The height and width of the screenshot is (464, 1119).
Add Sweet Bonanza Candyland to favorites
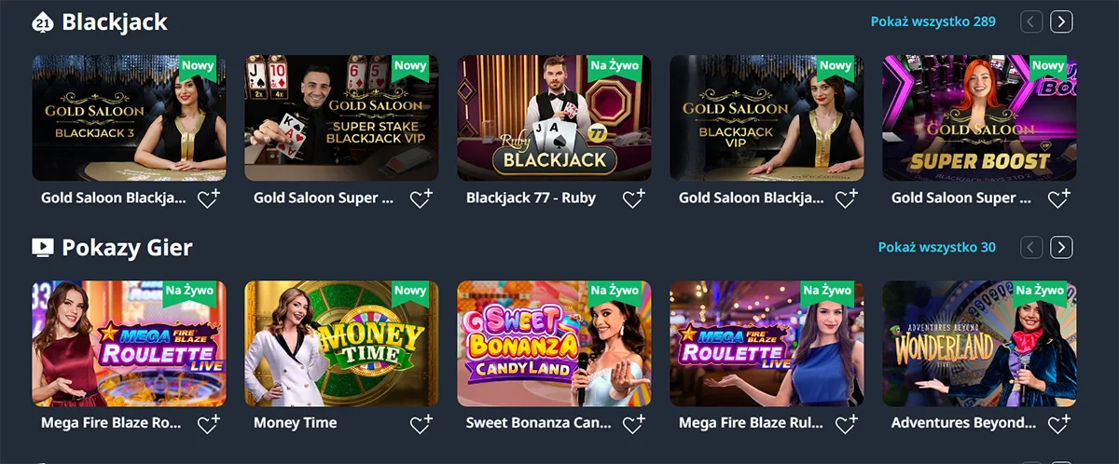633,424
